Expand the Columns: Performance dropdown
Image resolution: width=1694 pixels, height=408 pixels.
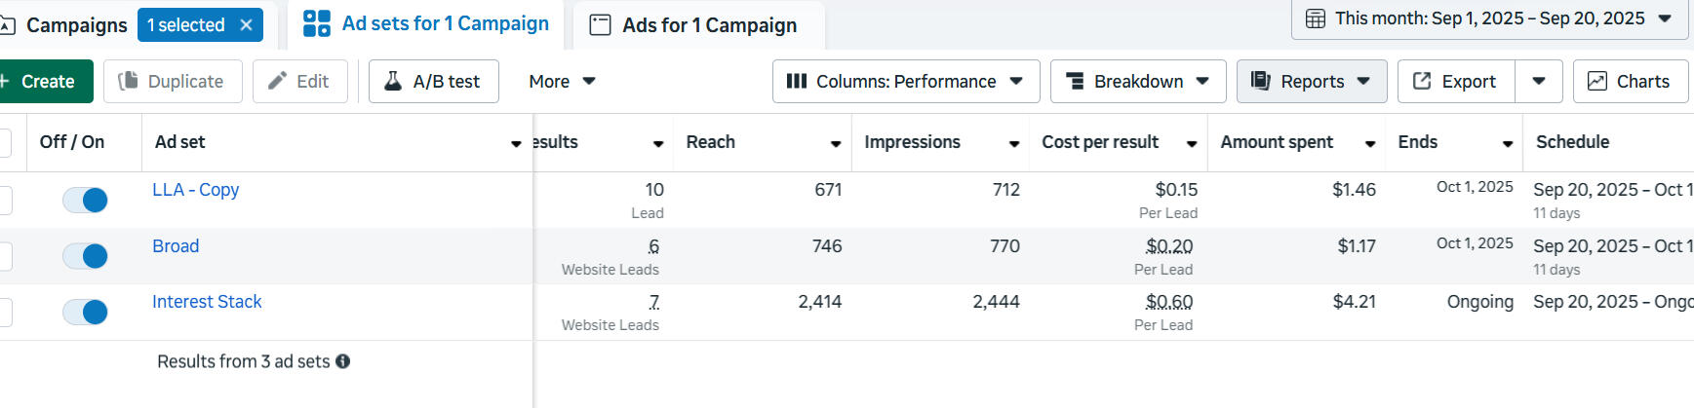(x=905, y=82)
